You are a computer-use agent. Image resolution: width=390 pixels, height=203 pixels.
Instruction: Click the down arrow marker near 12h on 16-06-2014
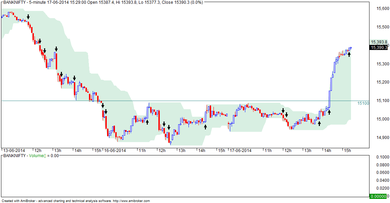click(164, 125)
